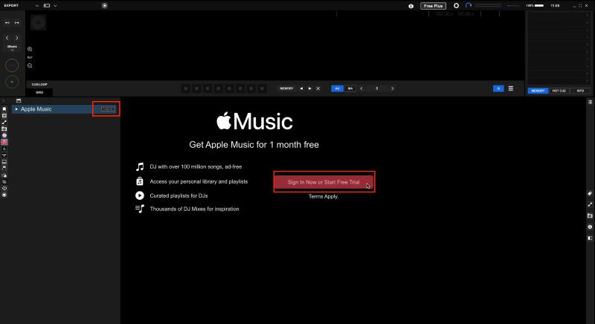The image size is (595, 324).
Task: Click 'Thousands of DJ Mixes for inspiration' text
Action: coord(194,209)
